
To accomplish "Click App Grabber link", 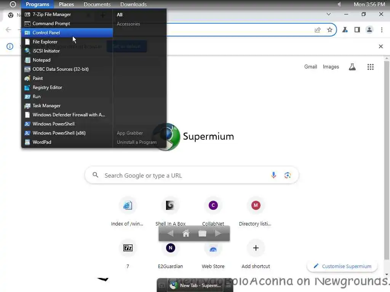I will coord(130,133).
